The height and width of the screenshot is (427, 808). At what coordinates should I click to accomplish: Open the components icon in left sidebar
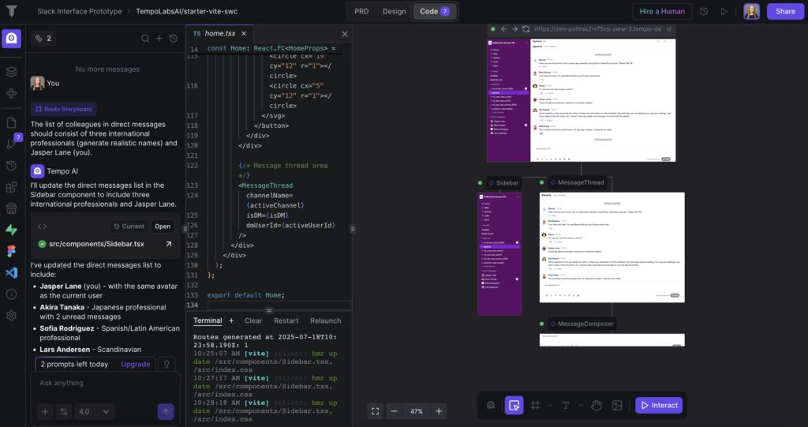point(11,93)
